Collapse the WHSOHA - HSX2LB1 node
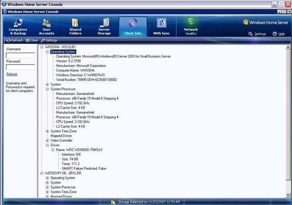Screen dimensions: 292x205 click(x=42, y=47)
